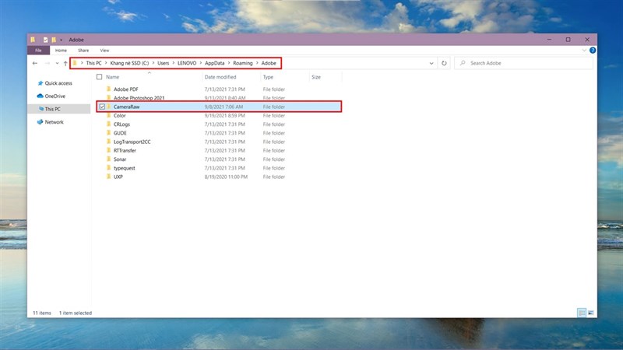
Task: Click the Search Adobe box
Action: (523, 63)
